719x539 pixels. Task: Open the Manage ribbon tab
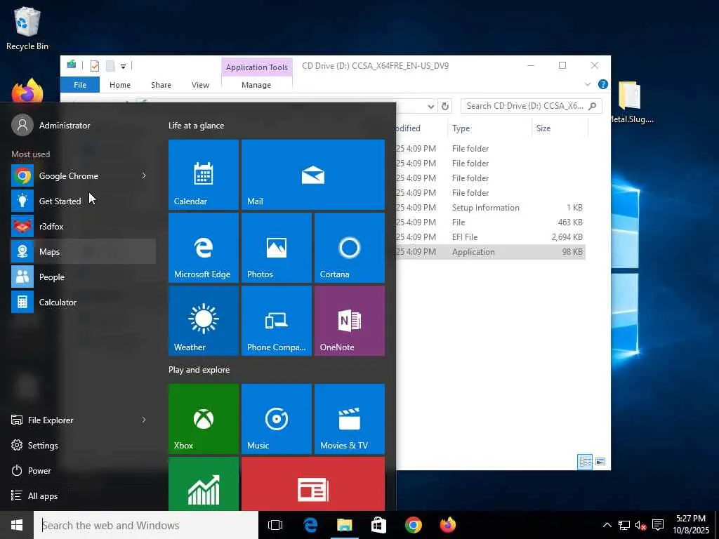pos(256,85)
